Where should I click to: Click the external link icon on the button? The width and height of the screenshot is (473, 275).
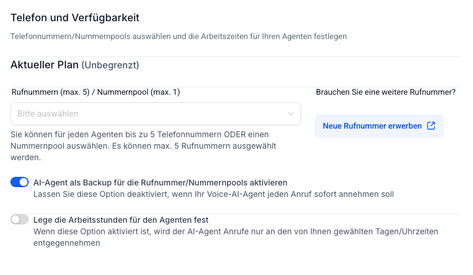[x=431, y=126]
